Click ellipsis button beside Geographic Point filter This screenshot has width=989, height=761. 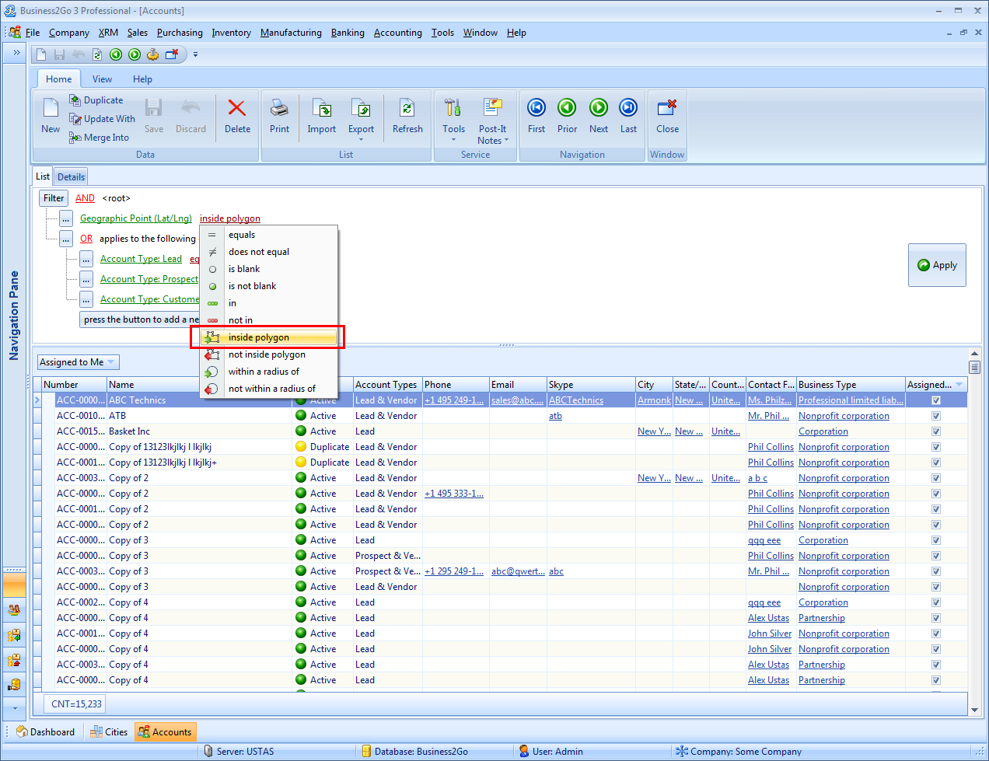pyautogui.click(x=66, y=219)
